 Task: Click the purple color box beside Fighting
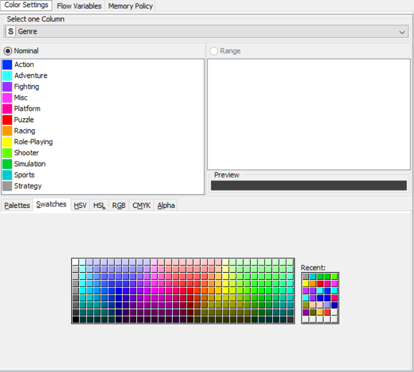[x=7, y=87]
